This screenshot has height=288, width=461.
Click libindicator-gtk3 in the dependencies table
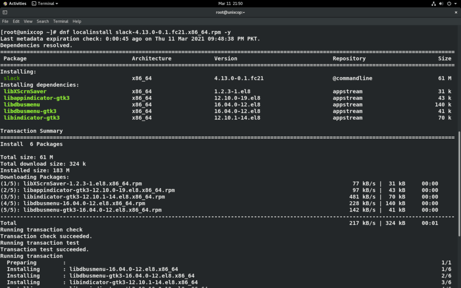[32, 118]
